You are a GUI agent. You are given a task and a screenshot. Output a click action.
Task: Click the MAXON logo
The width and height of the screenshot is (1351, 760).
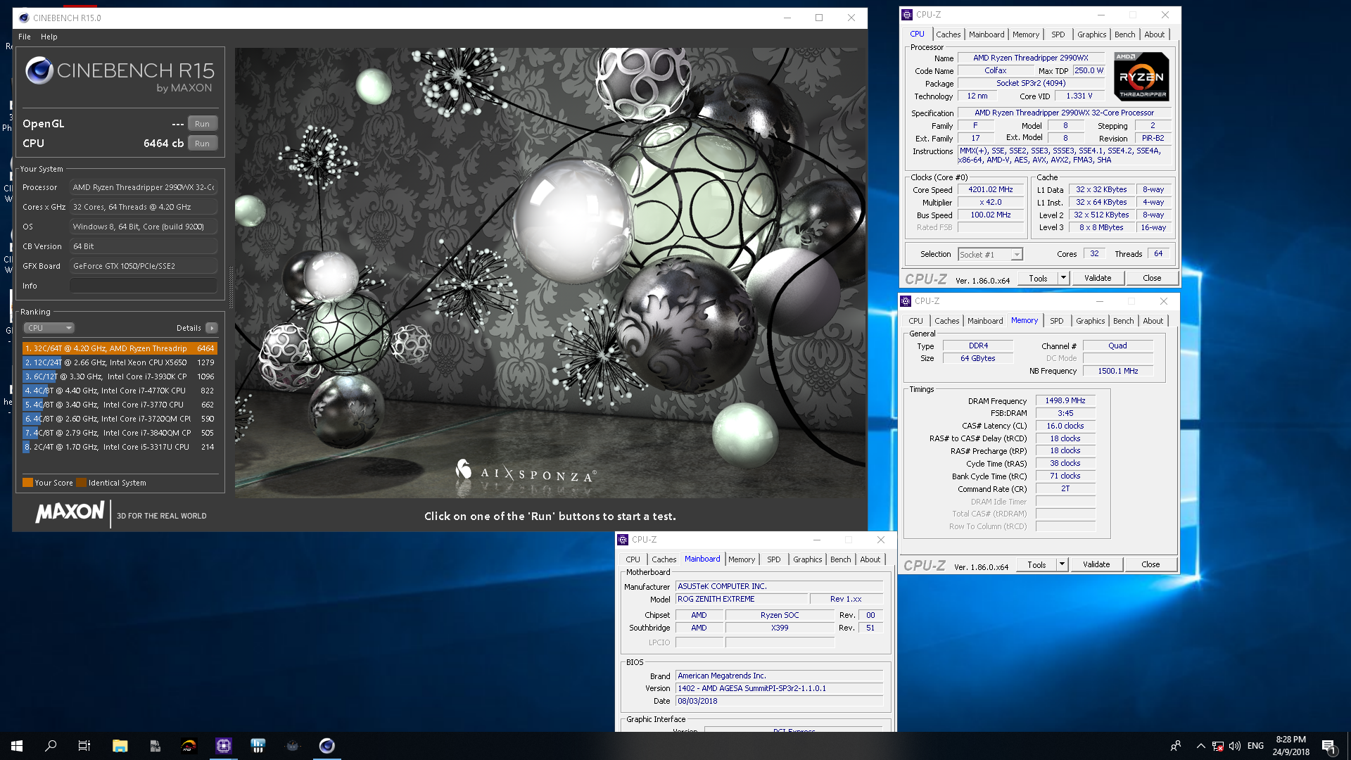pyautogui.click(x=70, y=512)
